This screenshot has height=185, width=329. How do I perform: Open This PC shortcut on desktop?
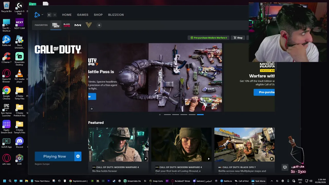click(6, 25)
